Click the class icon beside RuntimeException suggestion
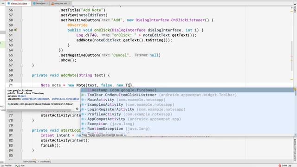The width and height of the screenshot is (297, 167). point(83,129)
